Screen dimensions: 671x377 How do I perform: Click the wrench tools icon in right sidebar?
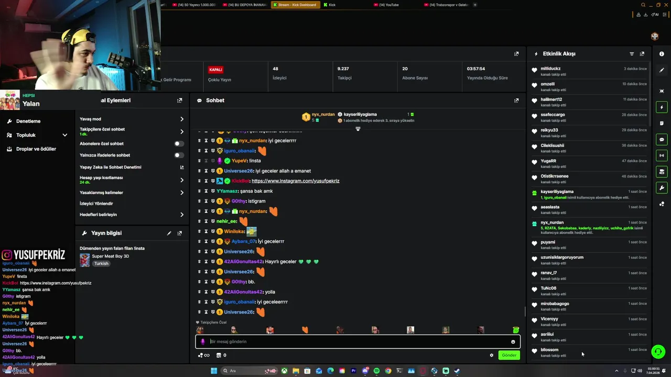click(x=662, y=188)
